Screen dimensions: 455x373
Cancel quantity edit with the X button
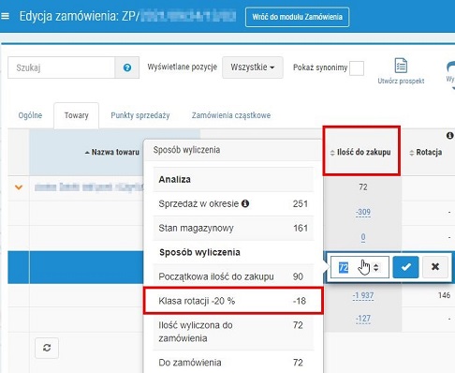coord(435,267)
